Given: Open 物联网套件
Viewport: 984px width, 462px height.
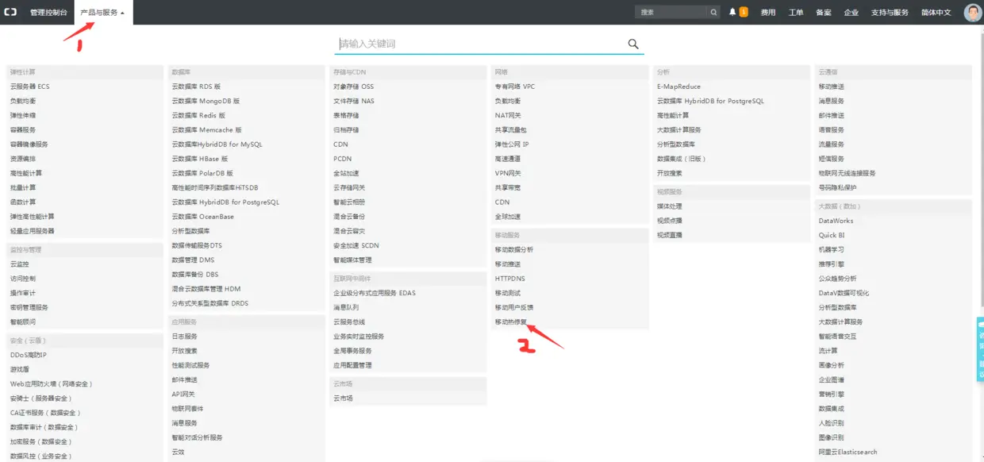Looking at the screenshot, I should (188, 408).
